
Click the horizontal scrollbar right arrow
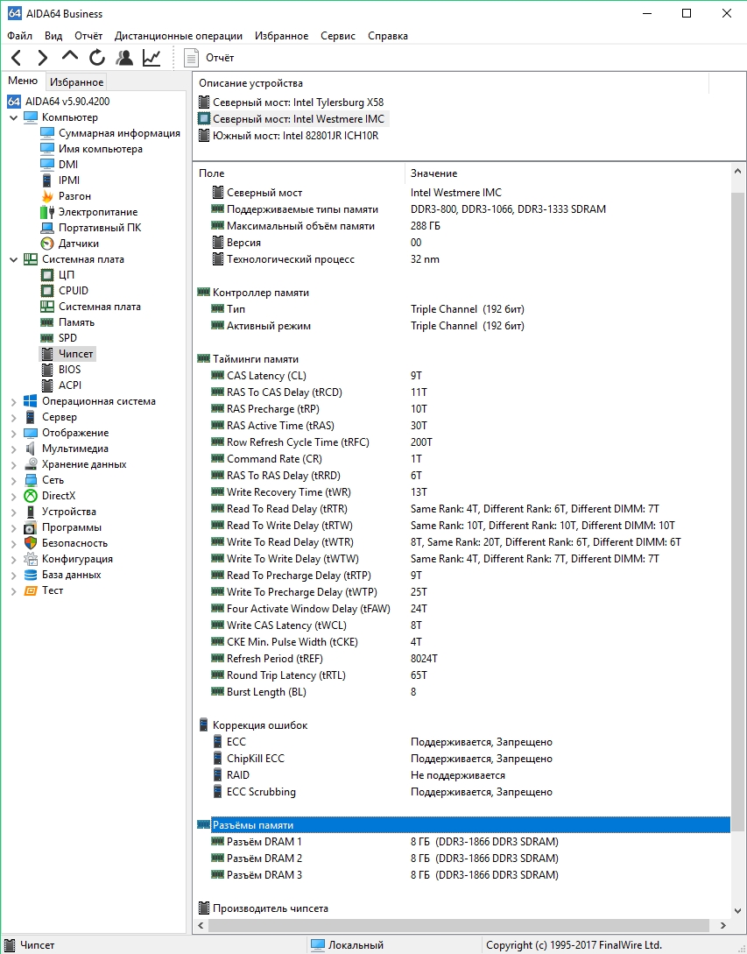(723, 925)
